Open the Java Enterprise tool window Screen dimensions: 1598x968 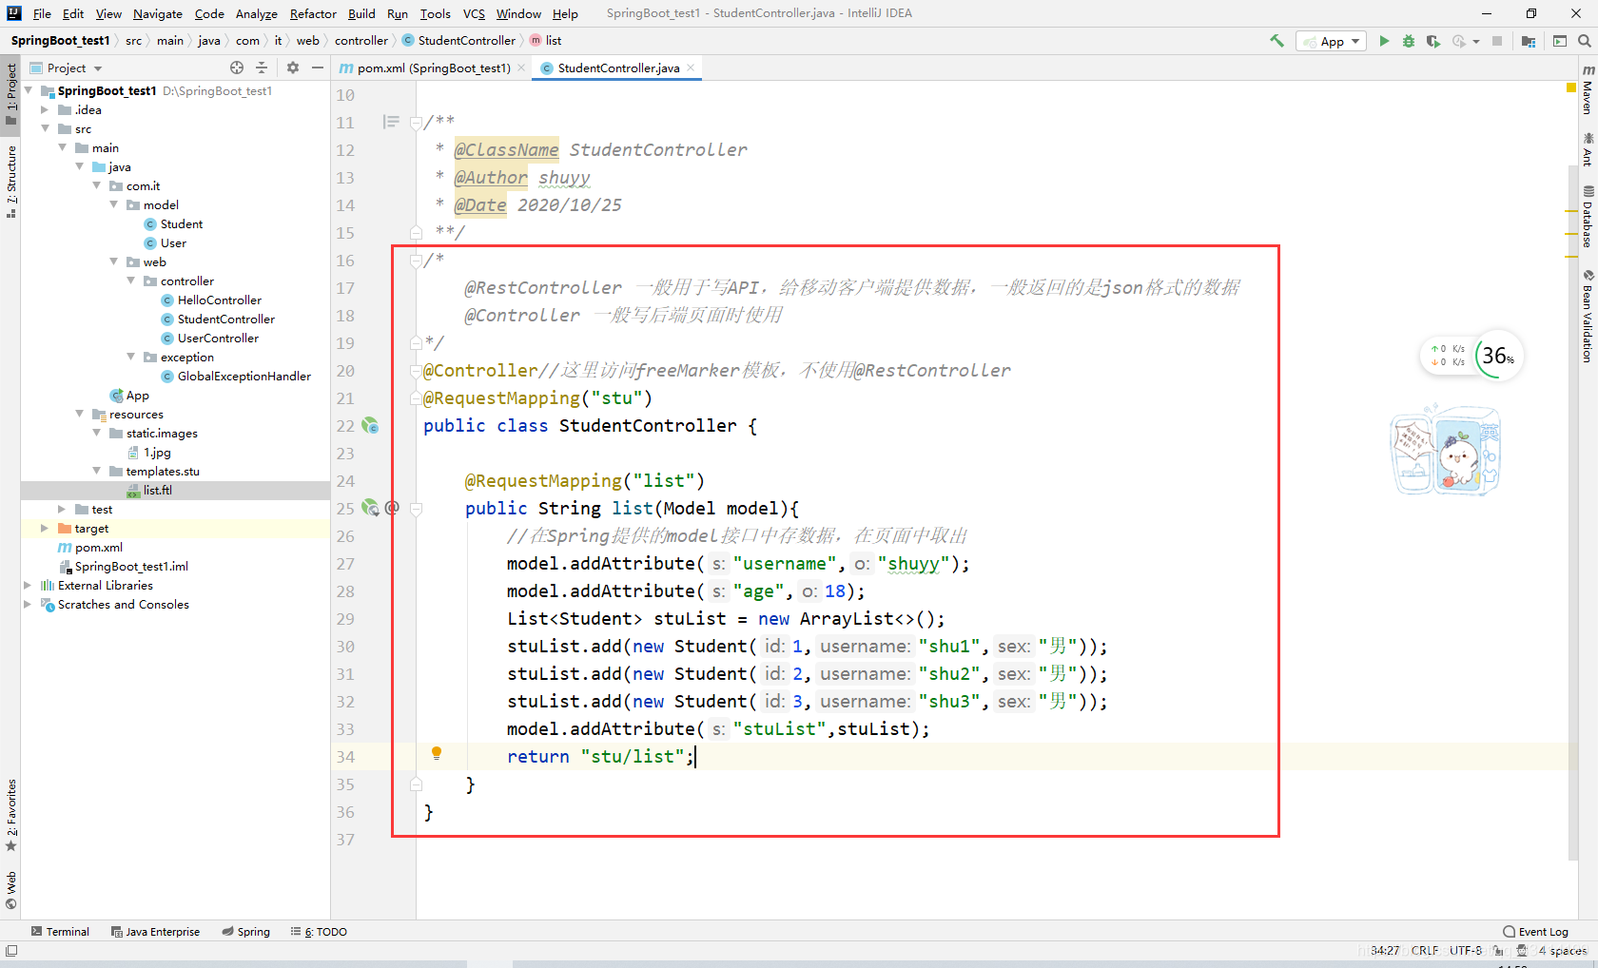(x=155, y=932)
